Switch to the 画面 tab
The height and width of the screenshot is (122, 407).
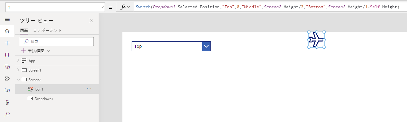(24, 31)
